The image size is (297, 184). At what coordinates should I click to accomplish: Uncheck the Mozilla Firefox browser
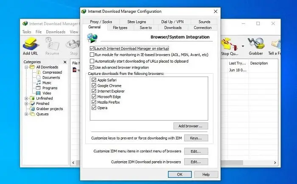[x=94, y=102]
